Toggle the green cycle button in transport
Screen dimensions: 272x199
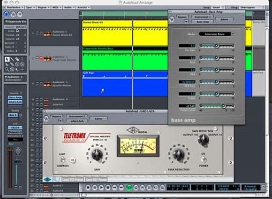(x=129, y=187)
